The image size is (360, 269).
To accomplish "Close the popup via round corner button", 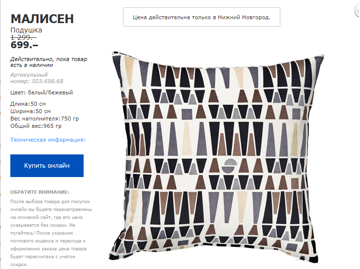I will (x=358, y=11).
